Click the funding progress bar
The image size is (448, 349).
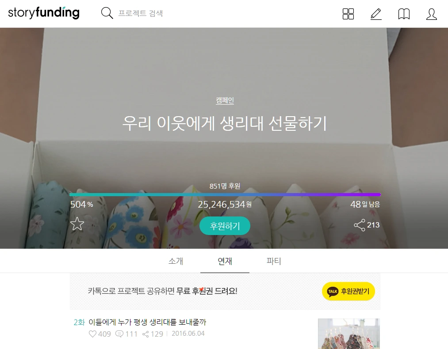click(225, 195)
